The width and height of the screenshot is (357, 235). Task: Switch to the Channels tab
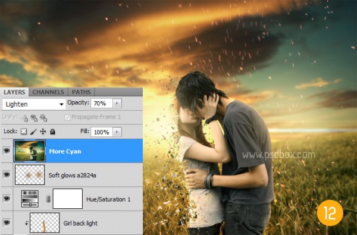48,92
